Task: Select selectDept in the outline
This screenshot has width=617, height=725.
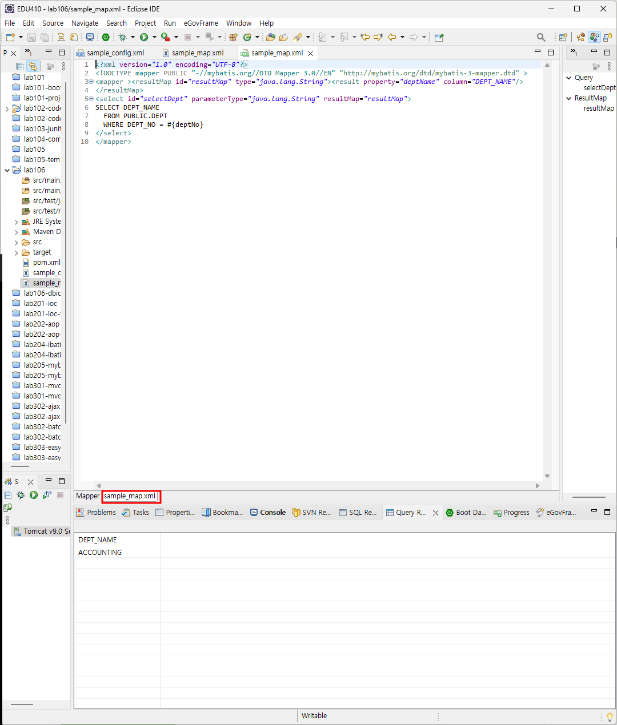Action: (599, 88)
